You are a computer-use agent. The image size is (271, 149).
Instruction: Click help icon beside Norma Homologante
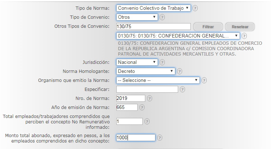coord(180,71)
